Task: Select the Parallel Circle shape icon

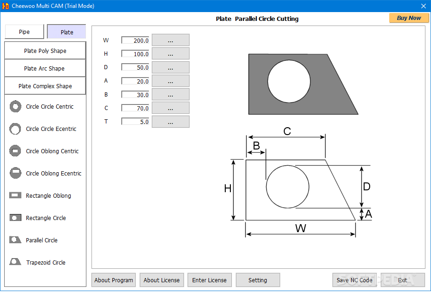Action: (x=15, y=240)
